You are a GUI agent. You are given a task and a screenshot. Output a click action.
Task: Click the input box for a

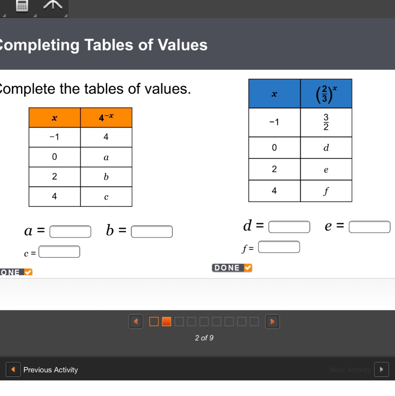point(70,232)
